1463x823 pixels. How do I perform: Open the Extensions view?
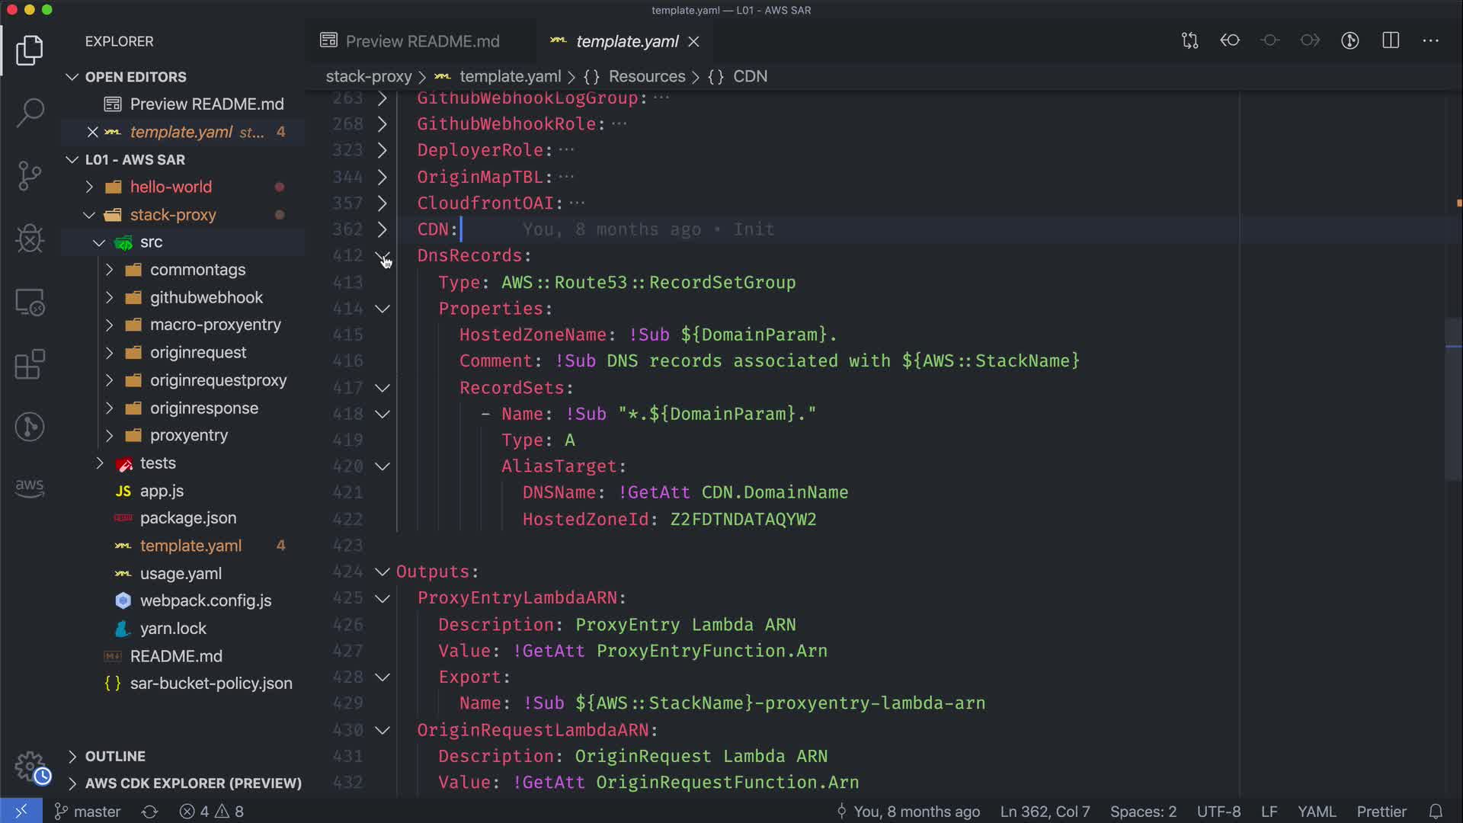tap(30, 364)
